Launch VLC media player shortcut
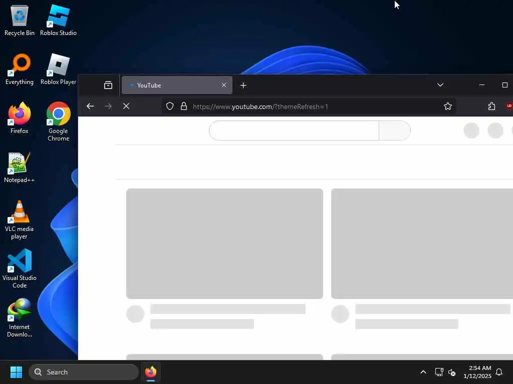This screenshot has height=384, width=513. click(x=20, y=220)
